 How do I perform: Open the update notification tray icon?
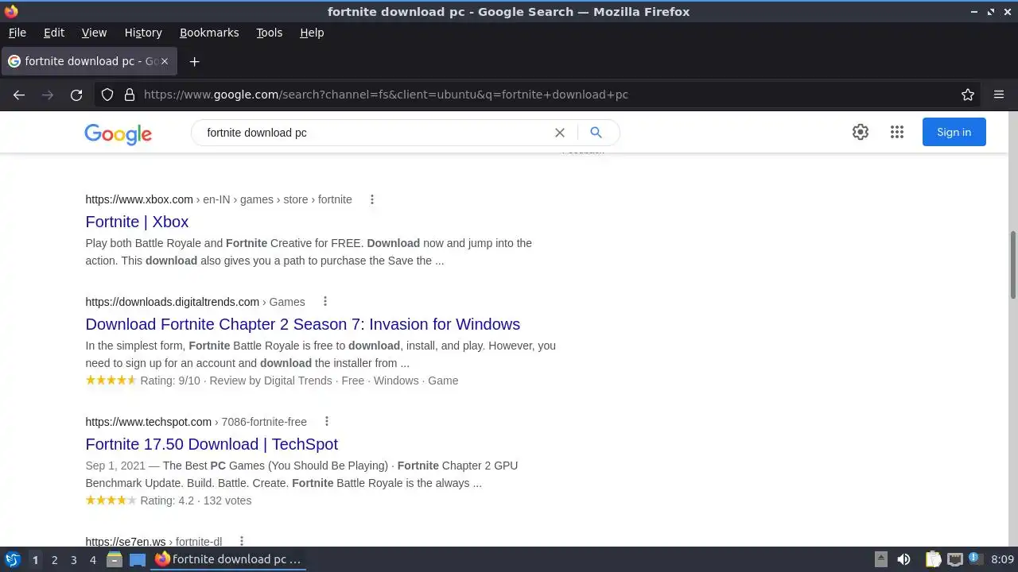tap(976, 559)
